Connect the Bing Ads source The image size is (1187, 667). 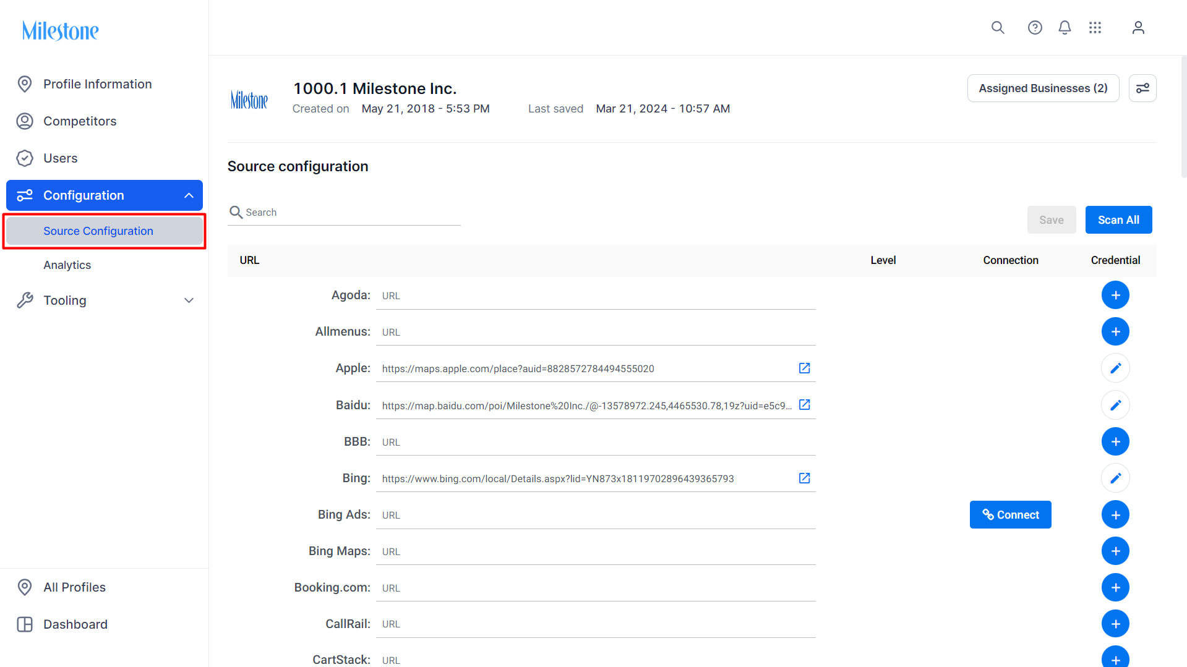pos(1010,515)
